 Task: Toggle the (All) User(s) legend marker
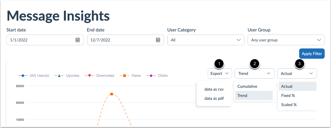click(x=23, y=75)
